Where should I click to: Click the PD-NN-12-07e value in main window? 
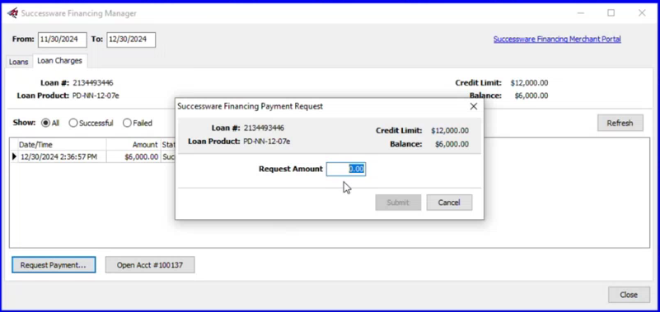click(x=96, y=95)
